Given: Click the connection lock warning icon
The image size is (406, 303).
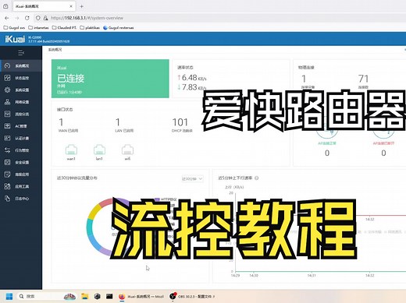Looking at the screenshot, I should [45, 18].
